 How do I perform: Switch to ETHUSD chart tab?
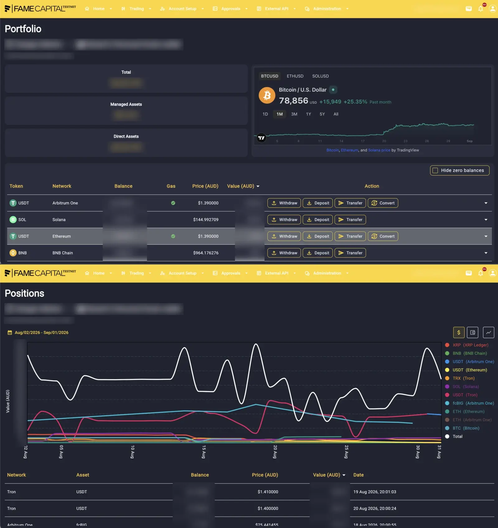tap(295, 76)
